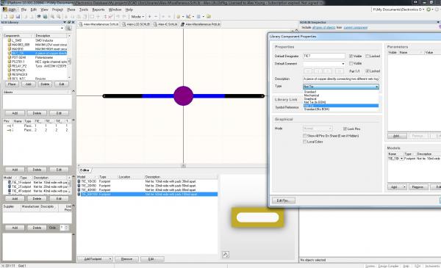Image resolution: width=441 pixels, height=268 pixels.
Task: Toggle the Part 1/1 Locked checkbox
Action: (367, 71)
